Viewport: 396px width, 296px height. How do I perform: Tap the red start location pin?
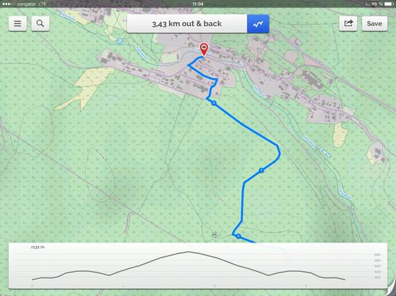tap(204, 49)
